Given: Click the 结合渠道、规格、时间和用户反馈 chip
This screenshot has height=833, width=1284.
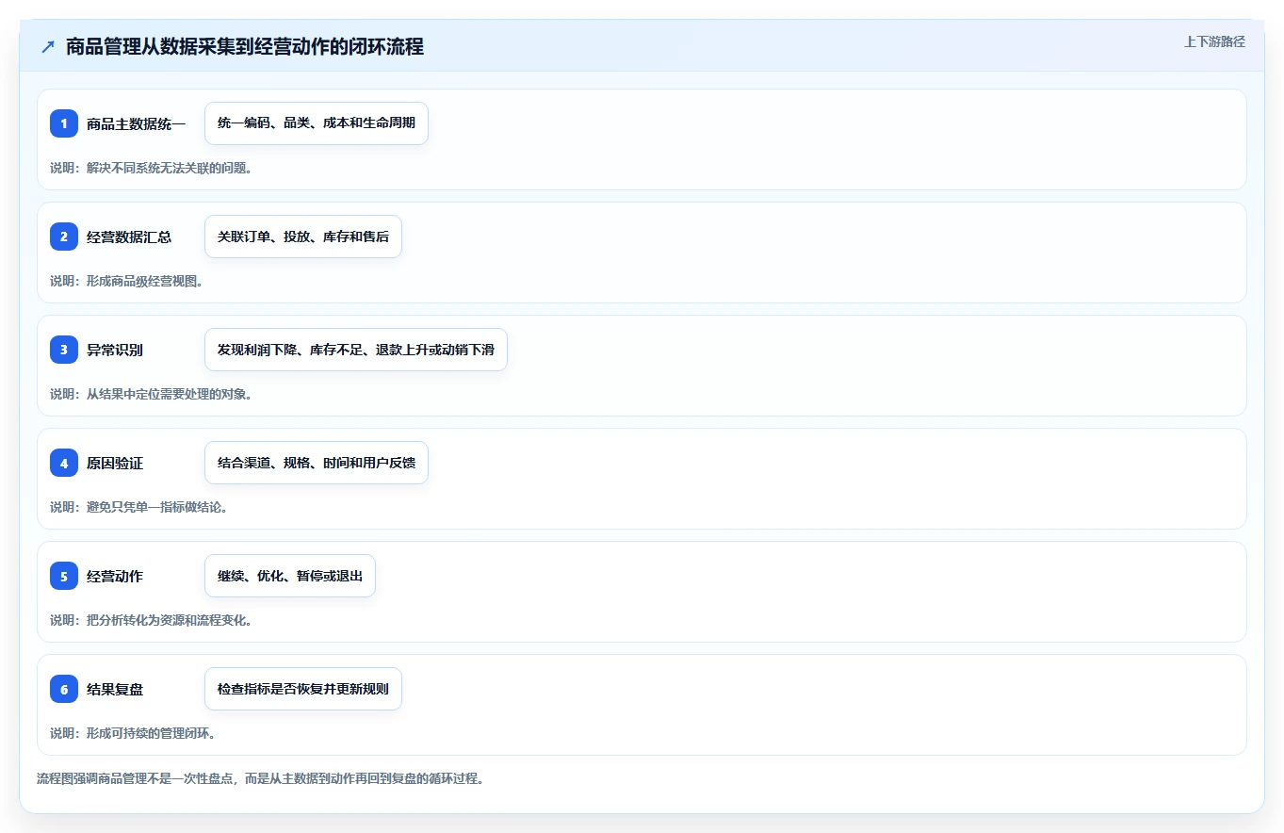Looking at the screenshot, I should 317,463.
